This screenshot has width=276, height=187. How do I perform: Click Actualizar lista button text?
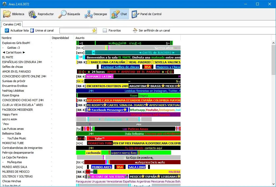[20, 30]
